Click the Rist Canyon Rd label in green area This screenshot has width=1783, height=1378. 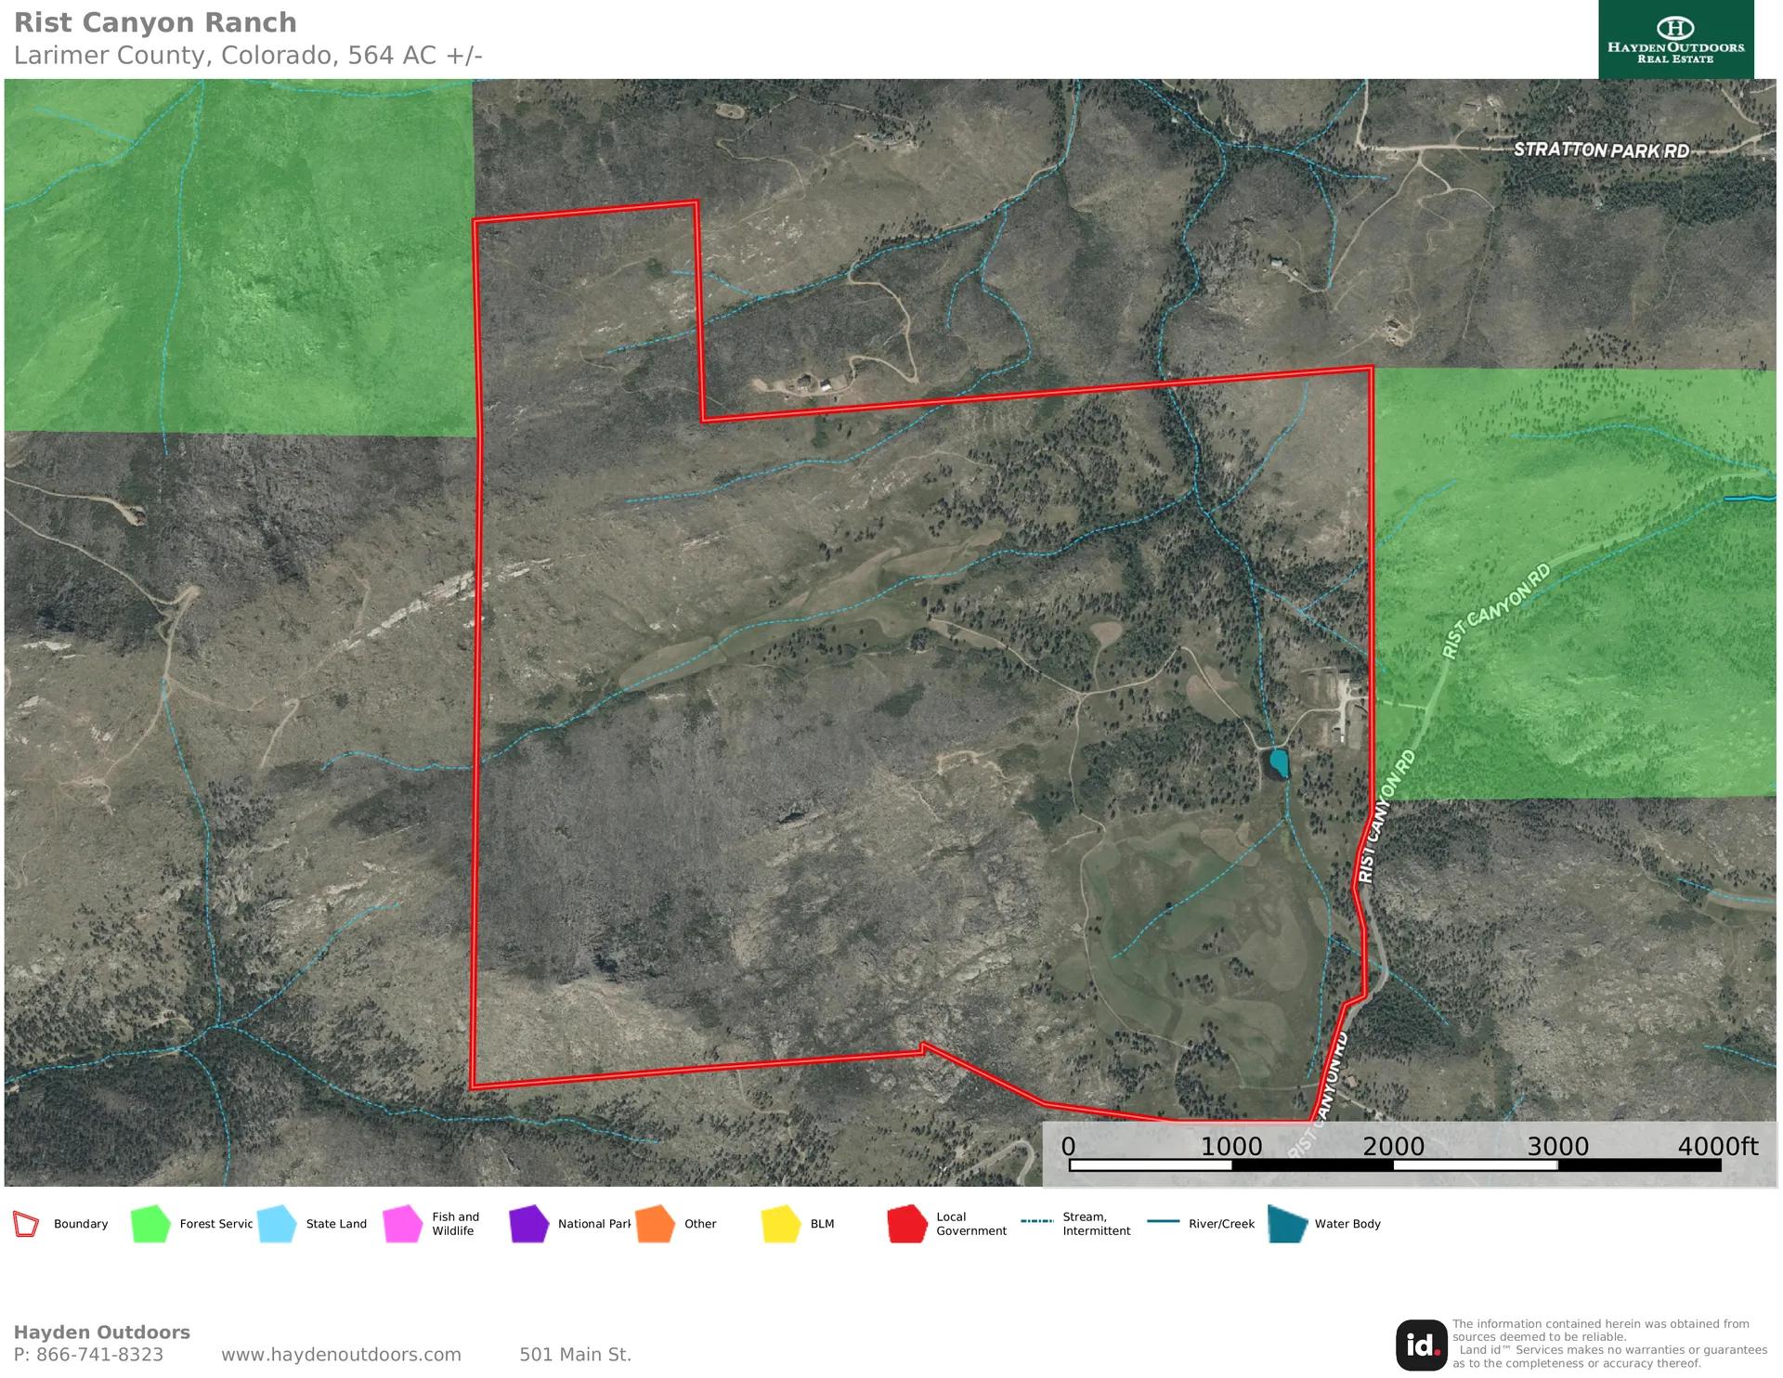click(x=1495, y=610)
